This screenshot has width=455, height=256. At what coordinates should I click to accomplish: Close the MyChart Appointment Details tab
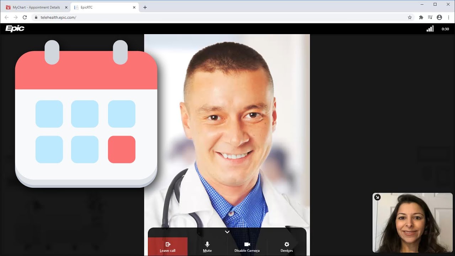pos(66,7)
